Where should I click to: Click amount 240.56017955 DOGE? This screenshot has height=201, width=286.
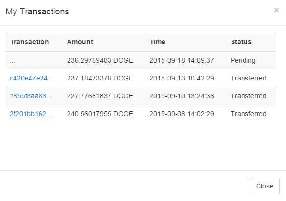(100, 114)
